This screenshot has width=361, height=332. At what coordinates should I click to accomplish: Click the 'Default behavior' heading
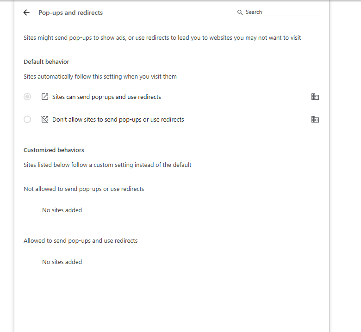click(x=46, y=61)
